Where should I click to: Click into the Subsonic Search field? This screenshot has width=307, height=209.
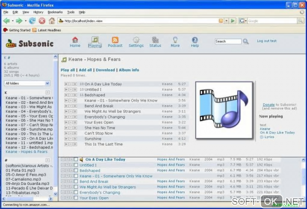pos(228,41)
